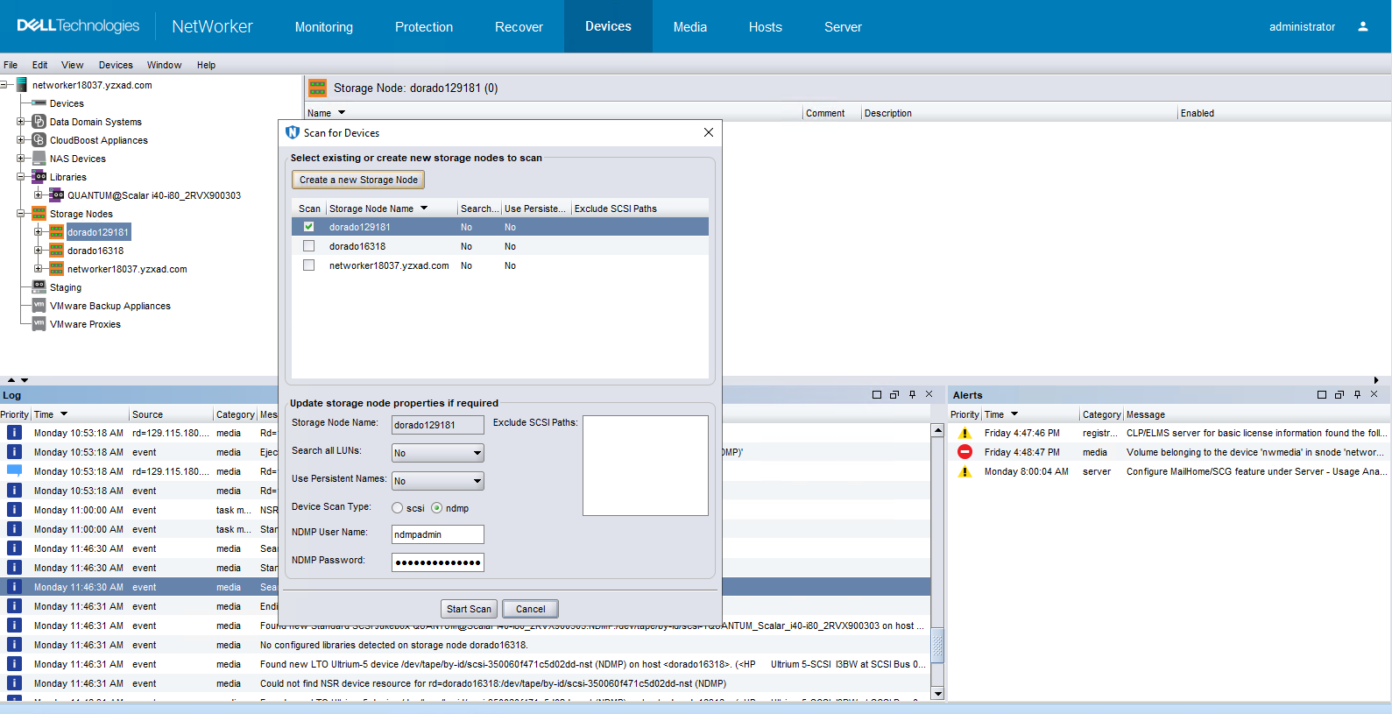1392x714 pixels.
Task: Click the Data Domain Systems tree icon
Action: coord(39,122)
